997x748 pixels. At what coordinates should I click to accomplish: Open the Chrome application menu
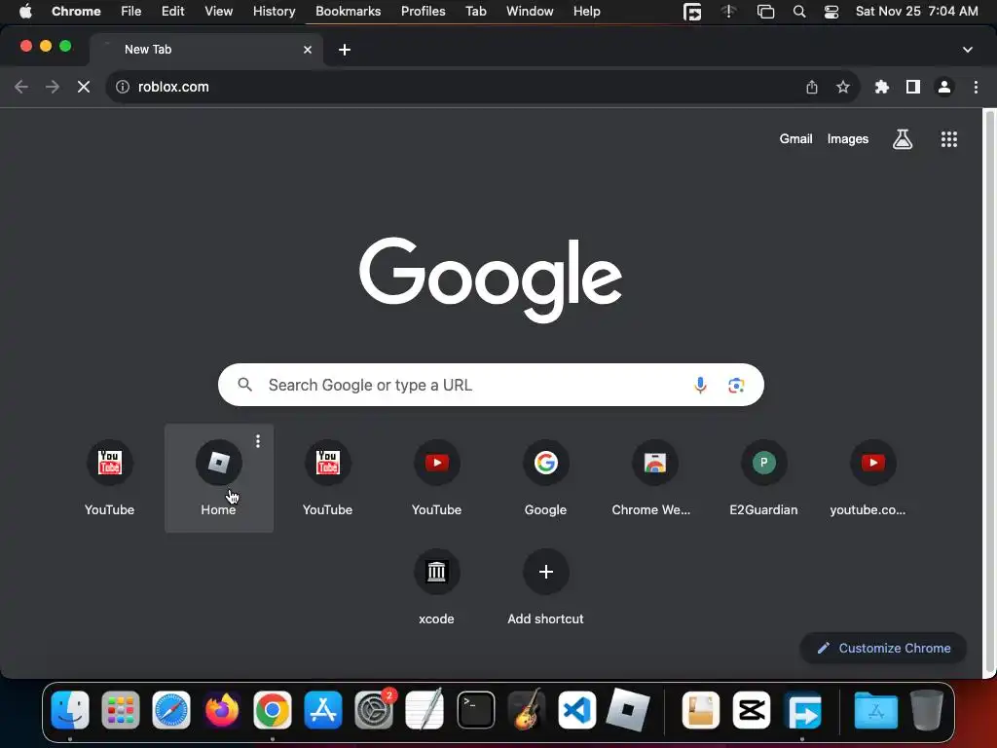click(76, 11)
